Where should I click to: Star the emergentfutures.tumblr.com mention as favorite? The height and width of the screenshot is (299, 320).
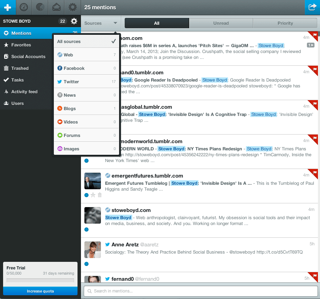point(93,195)
